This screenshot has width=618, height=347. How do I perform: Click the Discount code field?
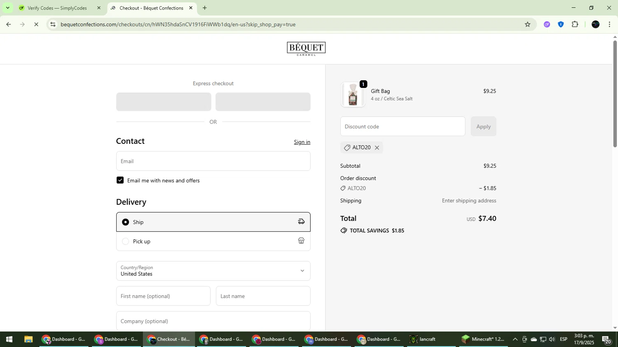tap(403, 126)
